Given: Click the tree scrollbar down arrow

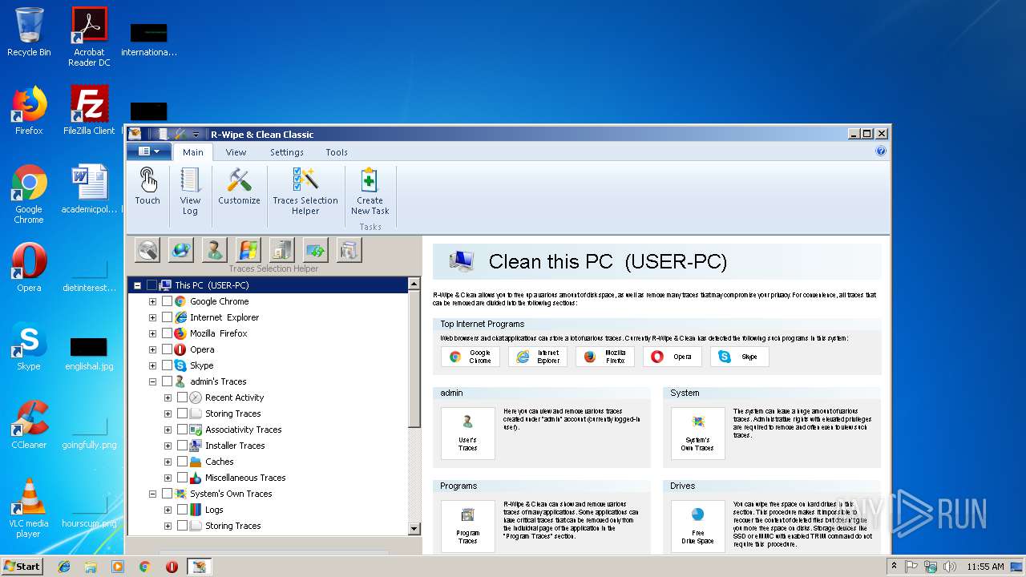Looking at the screenshot, I should point(414,528).
